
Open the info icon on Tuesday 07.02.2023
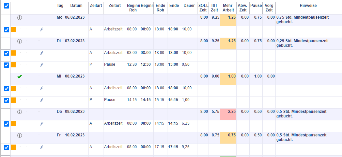tap(19, 41)
